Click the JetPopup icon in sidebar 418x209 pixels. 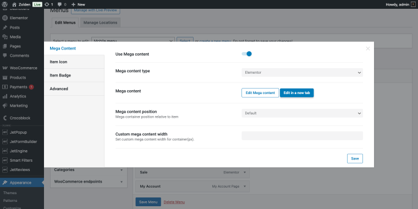5,132
